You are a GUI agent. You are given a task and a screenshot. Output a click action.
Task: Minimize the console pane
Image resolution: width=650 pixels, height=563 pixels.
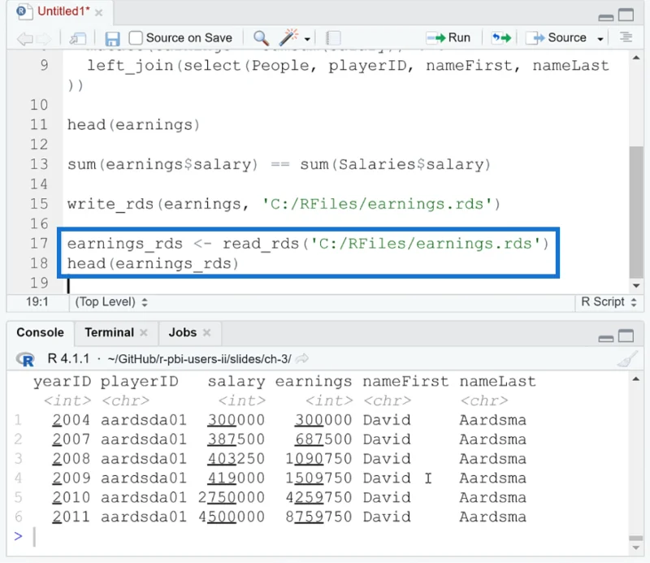(605, 339)
